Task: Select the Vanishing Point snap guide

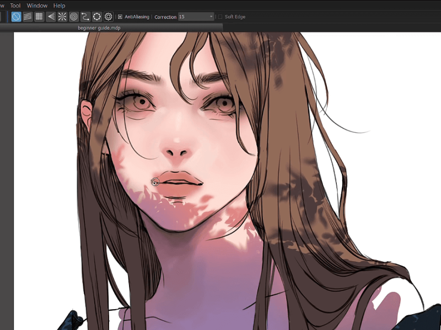Action: (51, 16)
